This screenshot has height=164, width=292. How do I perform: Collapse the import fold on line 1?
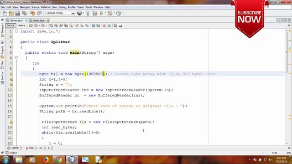tap(16, 31)
